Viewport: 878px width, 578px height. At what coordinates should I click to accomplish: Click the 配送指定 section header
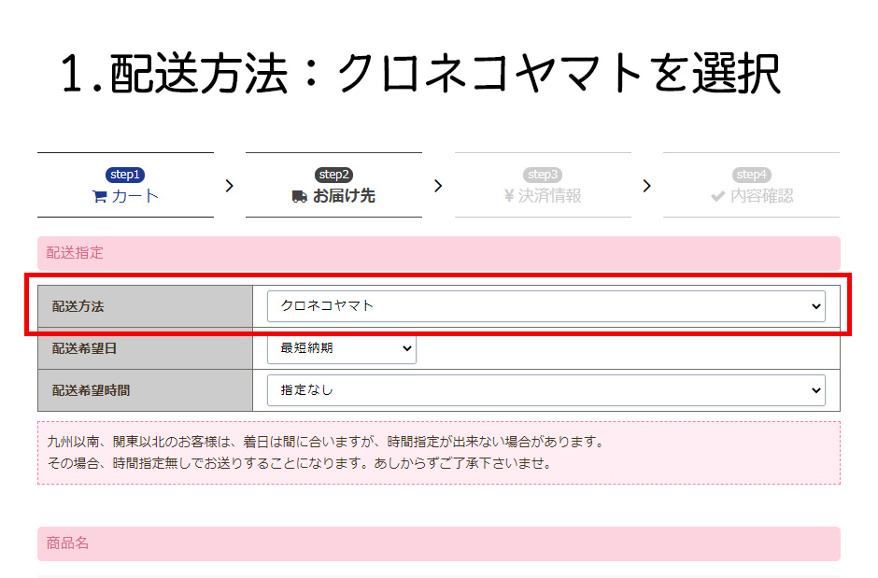pos(439,253)
